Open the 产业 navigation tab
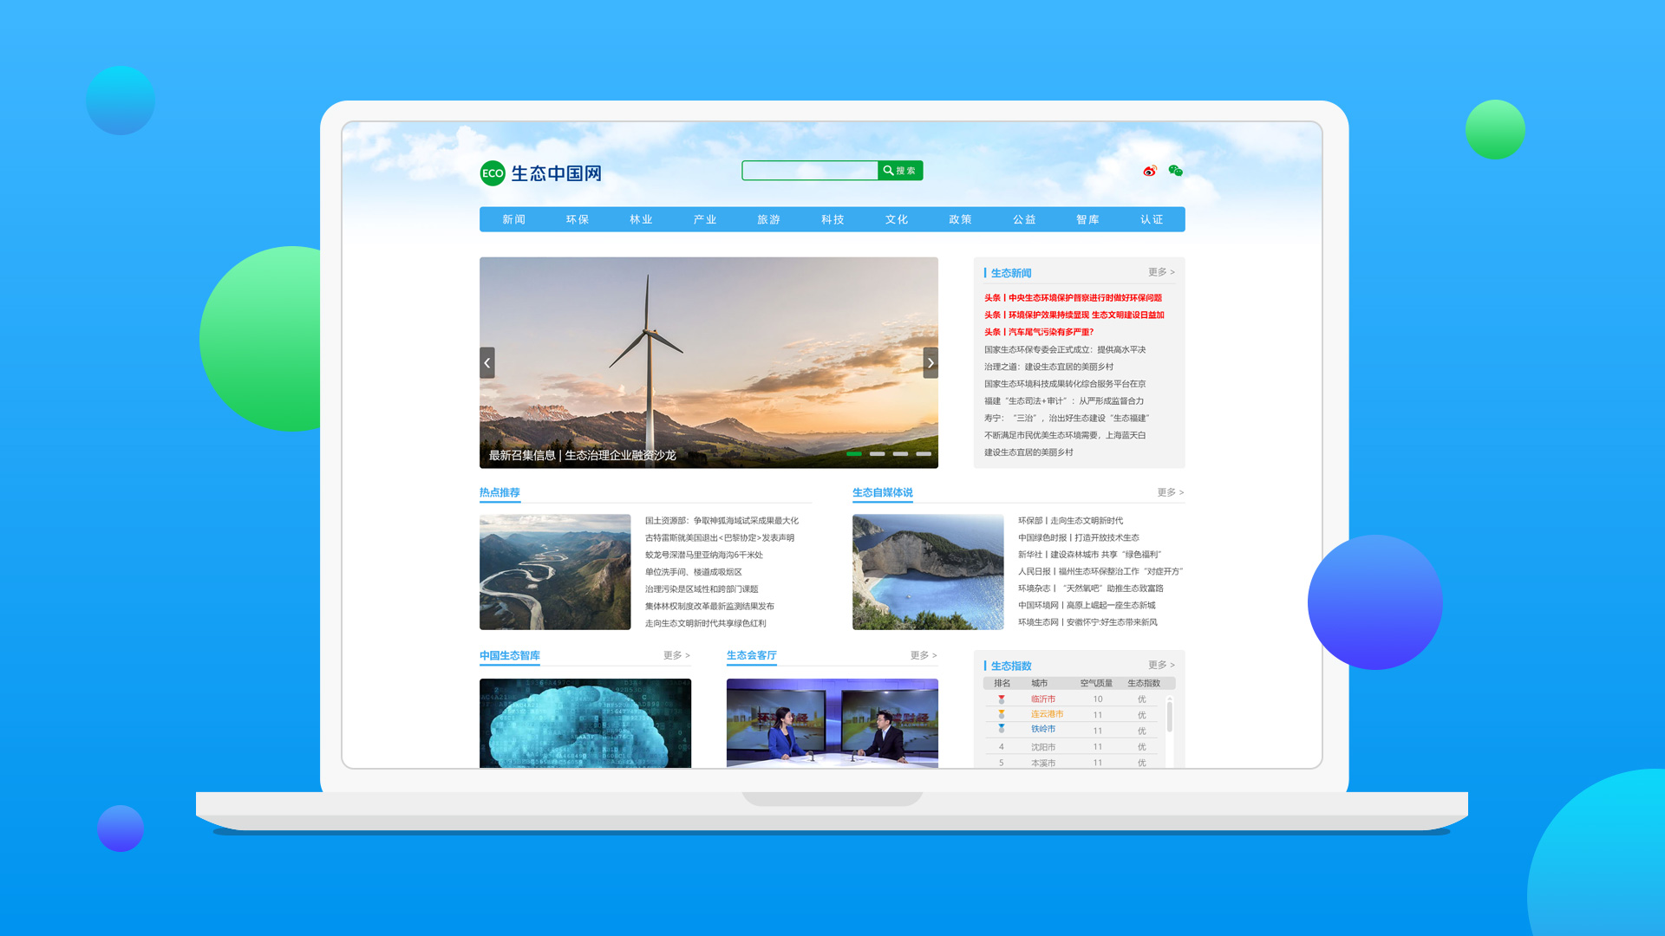 pos(705,219)
